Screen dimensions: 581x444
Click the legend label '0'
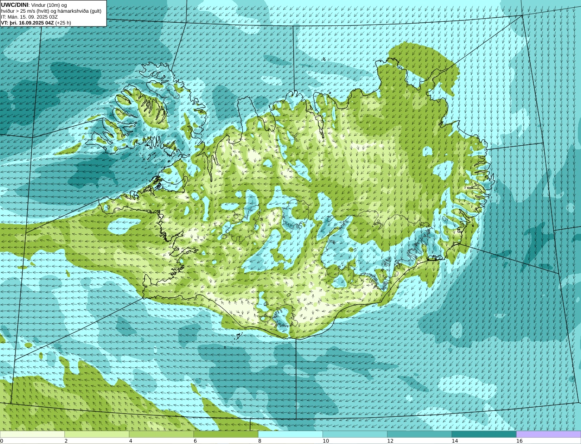pyautogui.click(x=1, y=441)
